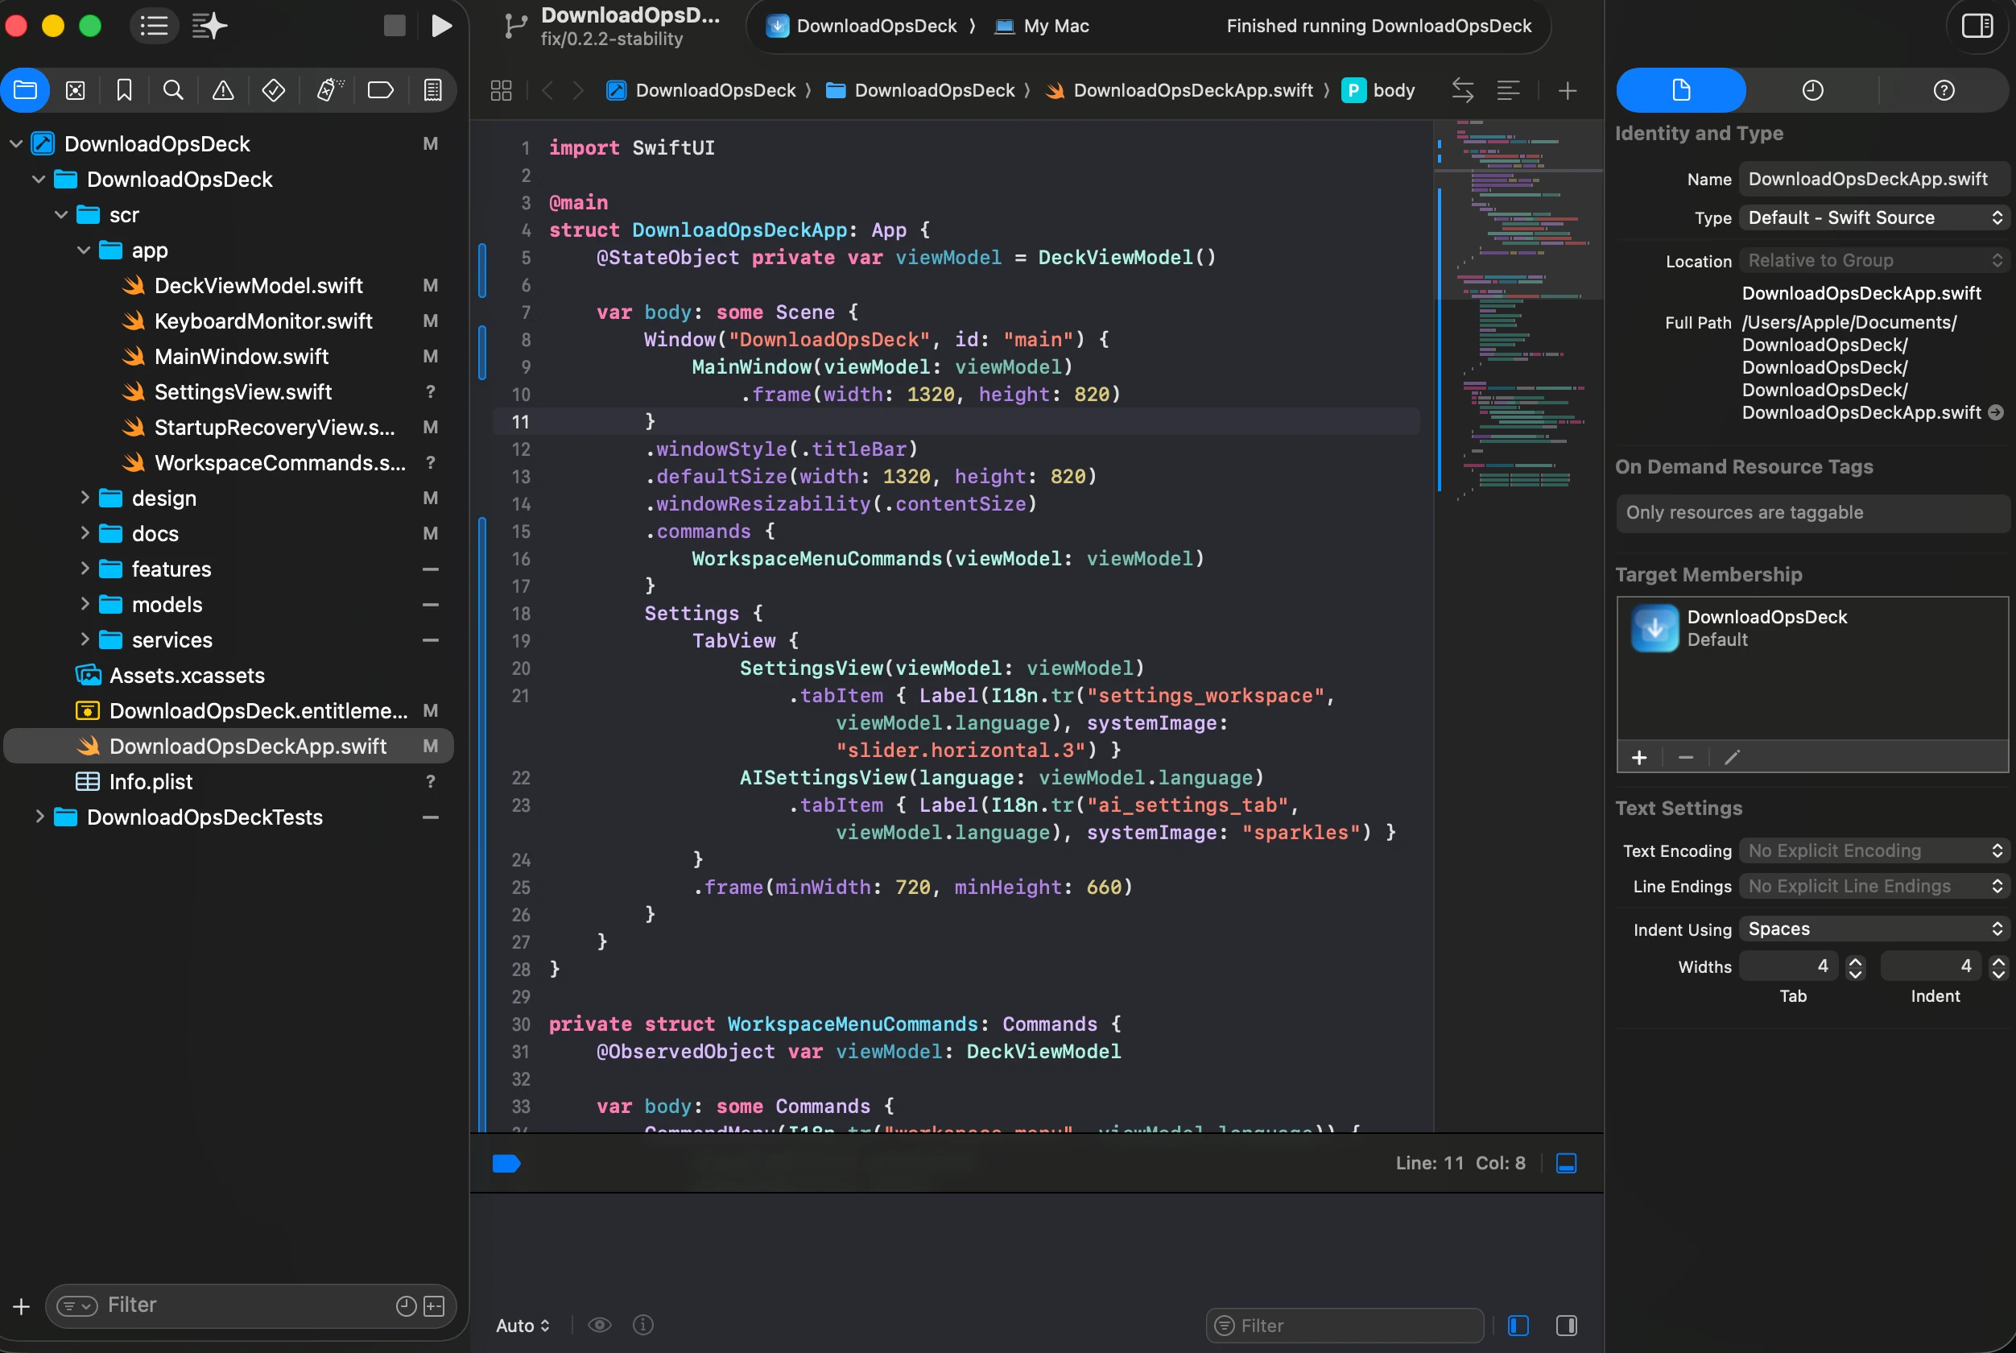Open the coding assistant sparkle icon
2016x1353 pixels.
[209, 26]
